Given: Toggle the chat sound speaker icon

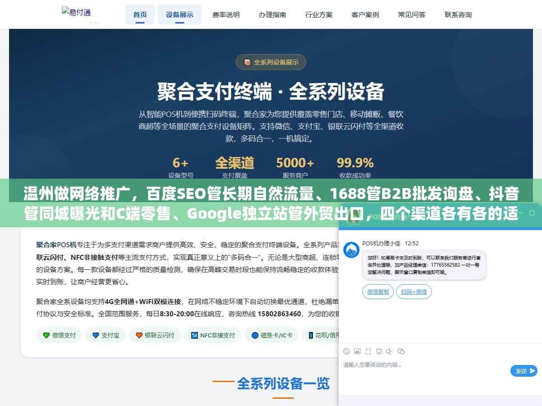Looking at the screenshot, I should (x=390, y=351).
